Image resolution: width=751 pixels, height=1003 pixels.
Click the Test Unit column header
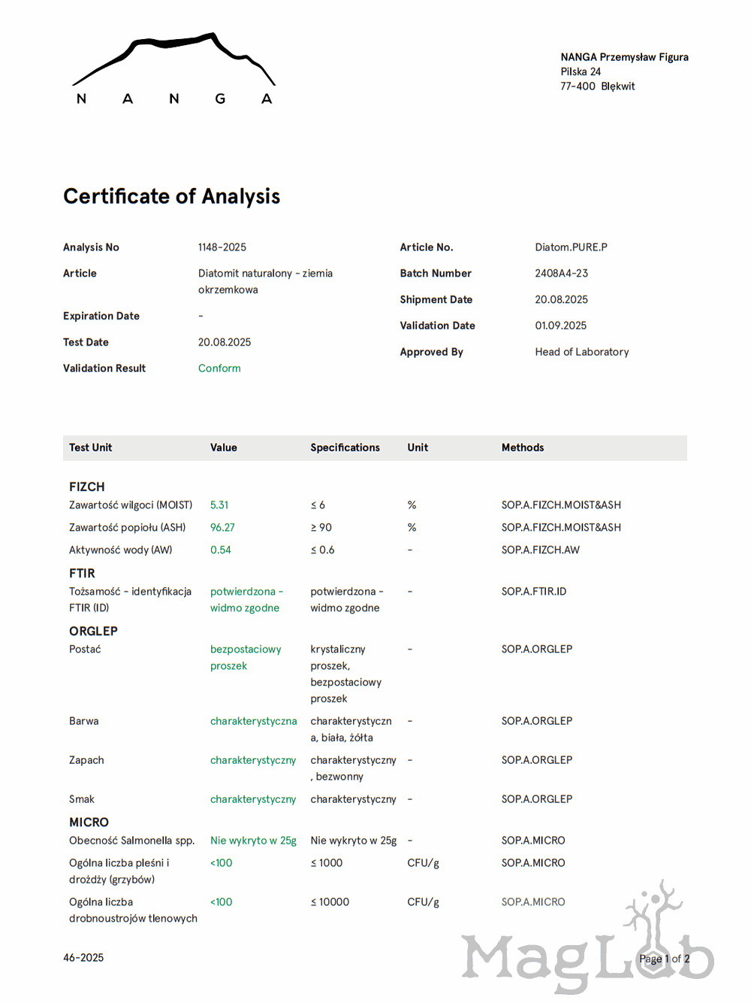click(x=90, y=447)
